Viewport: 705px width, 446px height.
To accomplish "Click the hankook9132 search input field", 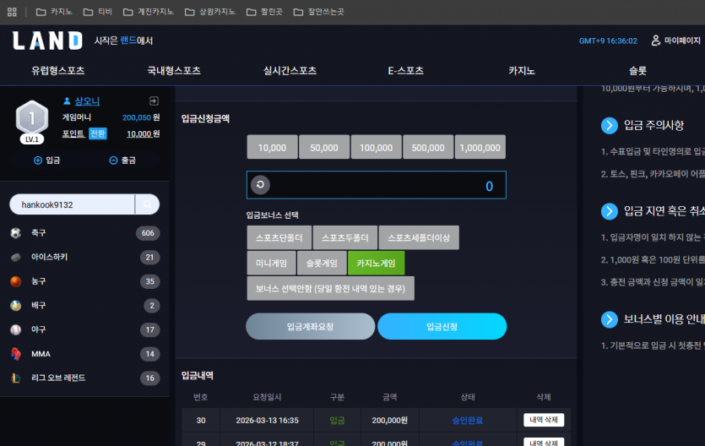I will pos(72,204).
